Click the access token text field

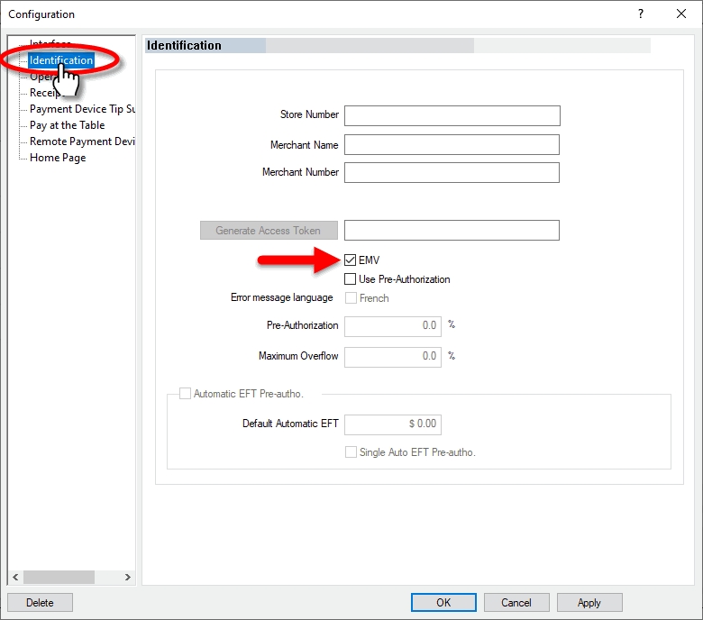coord(452,231)
